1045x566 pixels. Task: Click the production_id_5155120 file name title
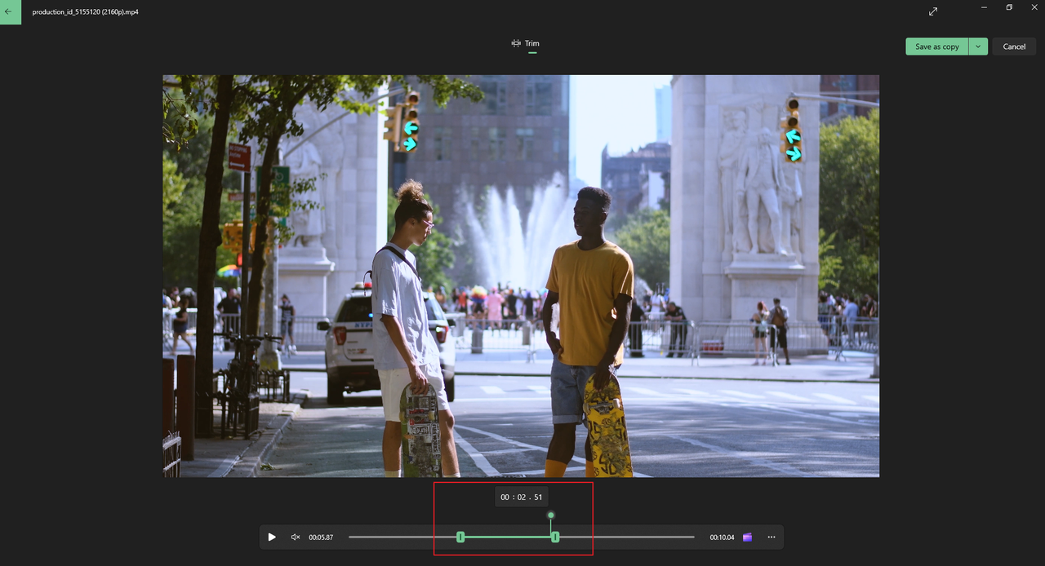tap(85, 12)
